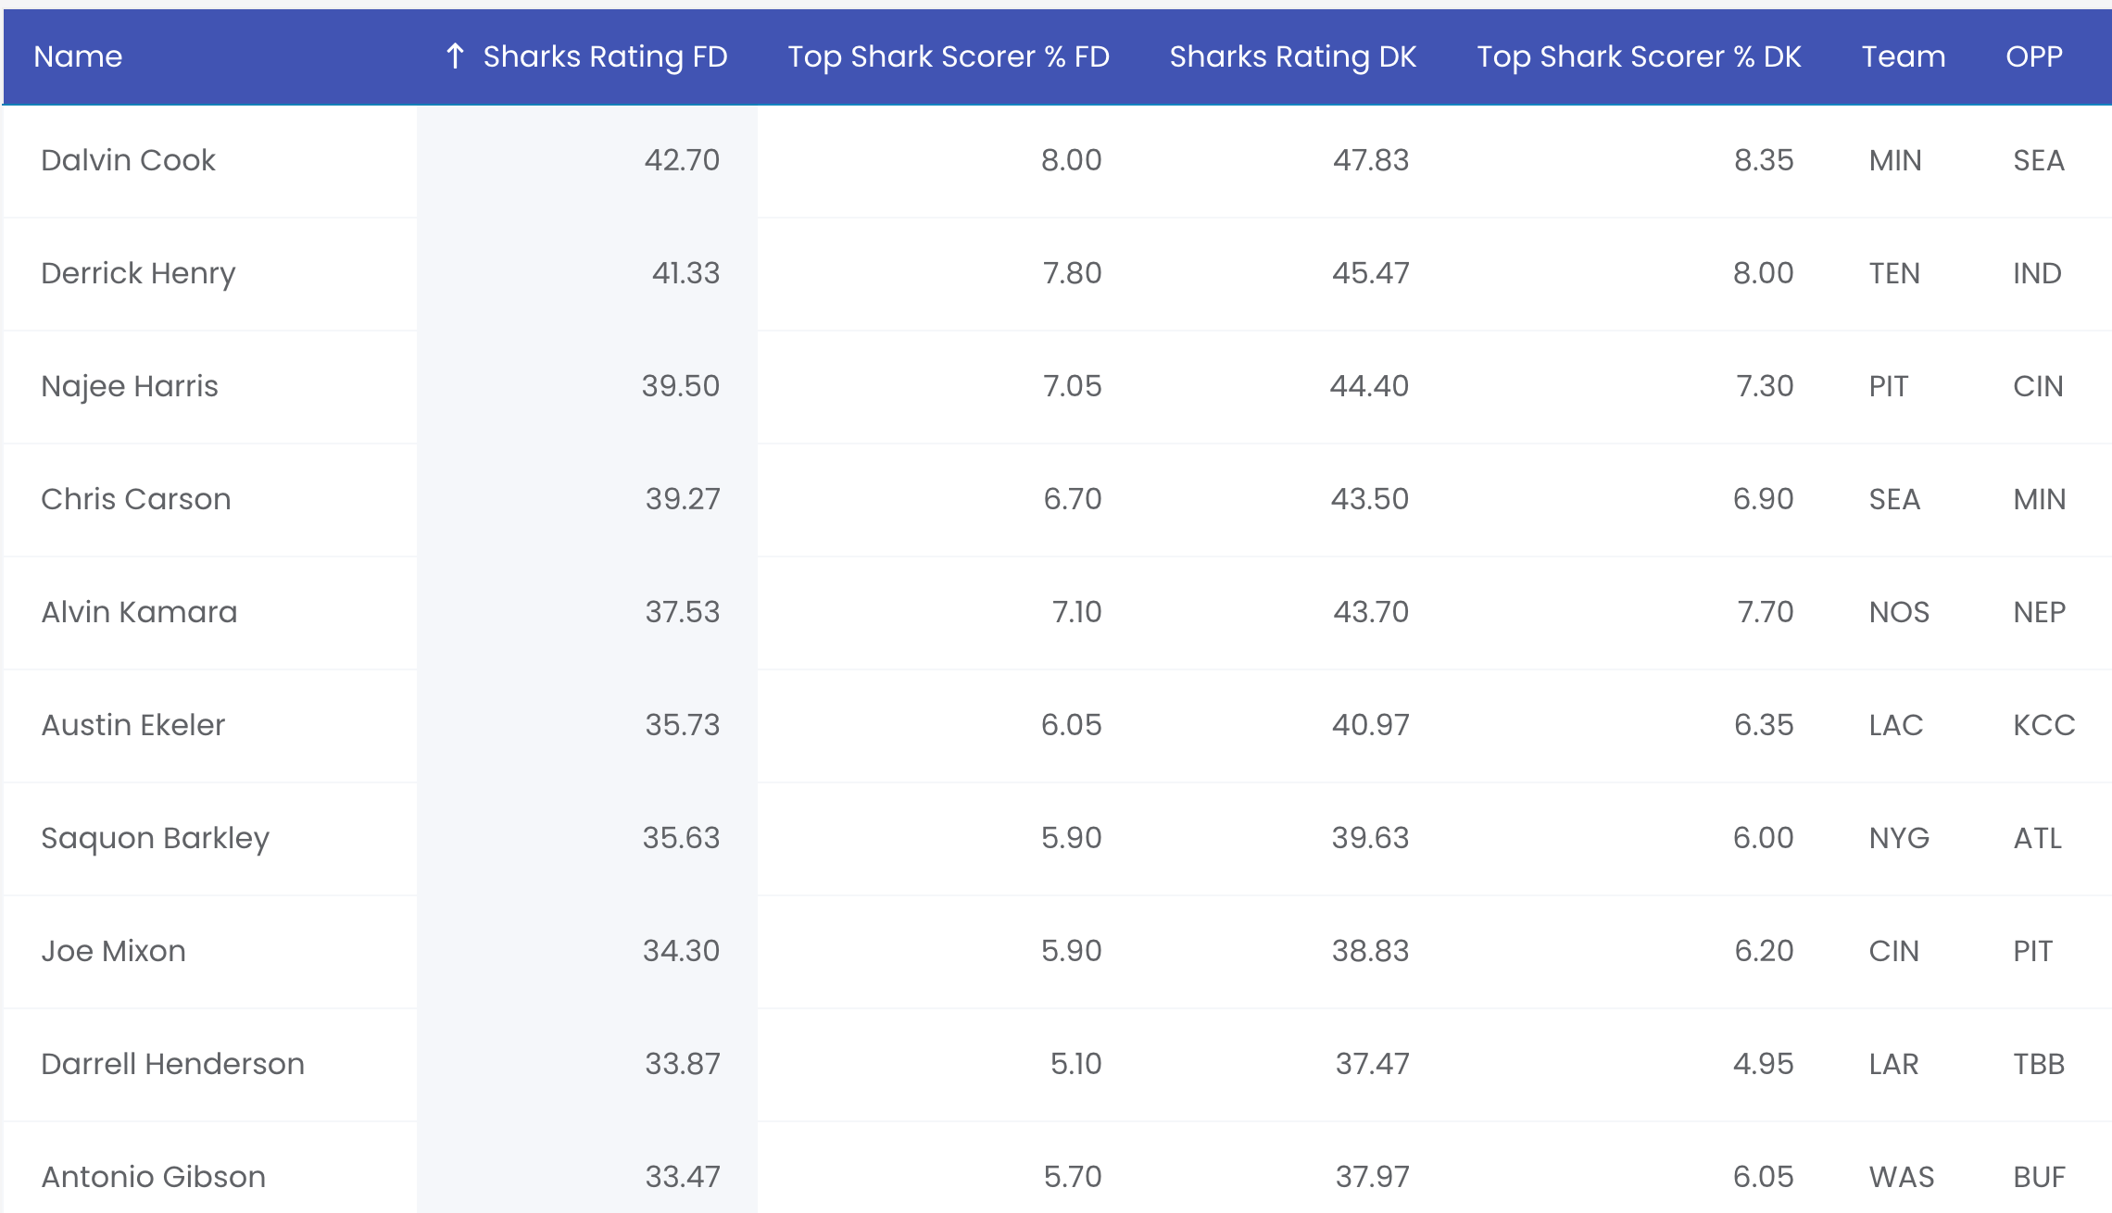Click Derrick Henry's FD scorer value 7.80
Viewport: 2112px width, 1213px height.
click(x=1073, y=273)
